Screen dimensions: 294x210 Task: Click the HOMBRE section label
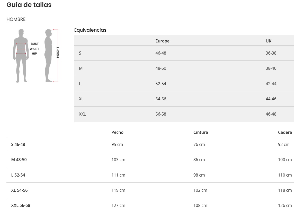[x=16, y=19]
